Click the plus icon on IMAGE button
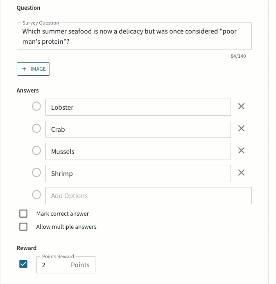The image size is (276, 284). [x=24, y=69]
